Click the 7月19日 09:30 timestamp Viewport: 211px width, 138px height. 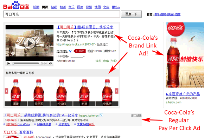pos(65,61)
